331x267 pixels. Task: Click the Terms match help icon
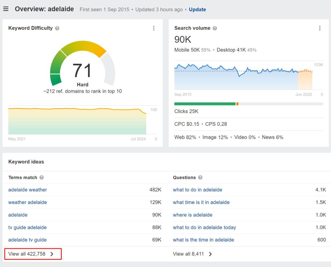pos(42,177)
